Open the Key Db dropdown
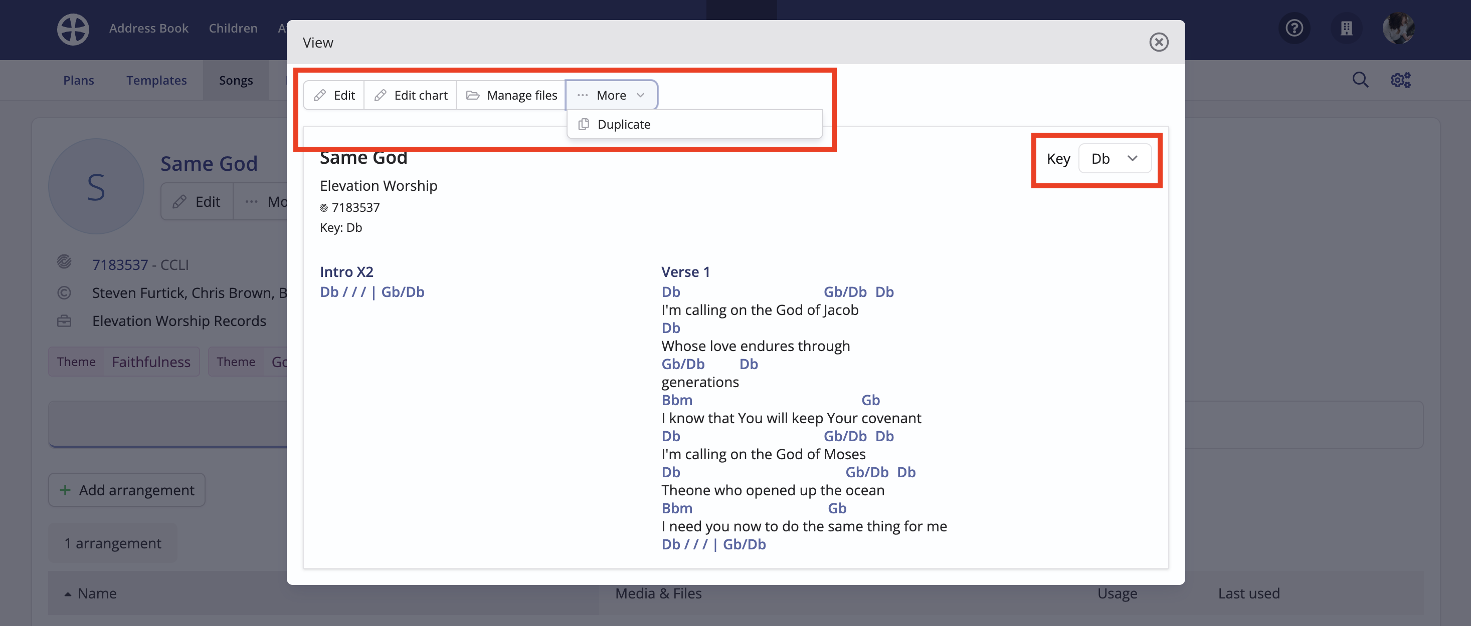Image resolution: width=1471 pixels, height=626 pixels. [1114, 159]
